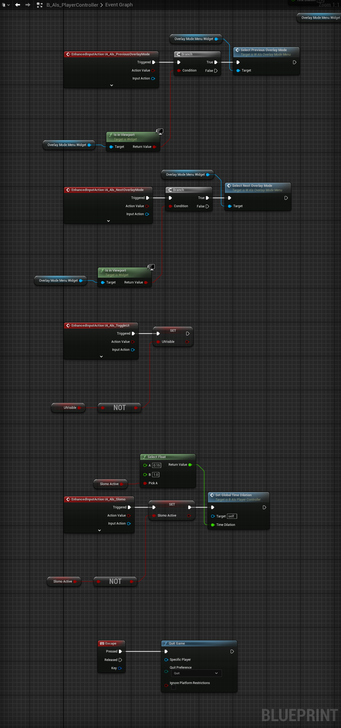
Task: Click the self Target field on Set Global Time Dilation
Action: click(x=231, y=516)
